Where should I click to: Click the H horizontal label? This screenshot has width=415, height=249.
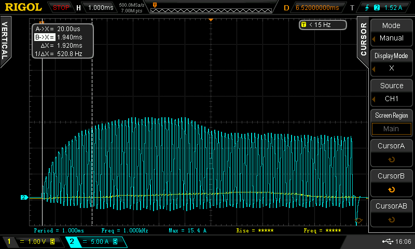(x=78, y=8)
